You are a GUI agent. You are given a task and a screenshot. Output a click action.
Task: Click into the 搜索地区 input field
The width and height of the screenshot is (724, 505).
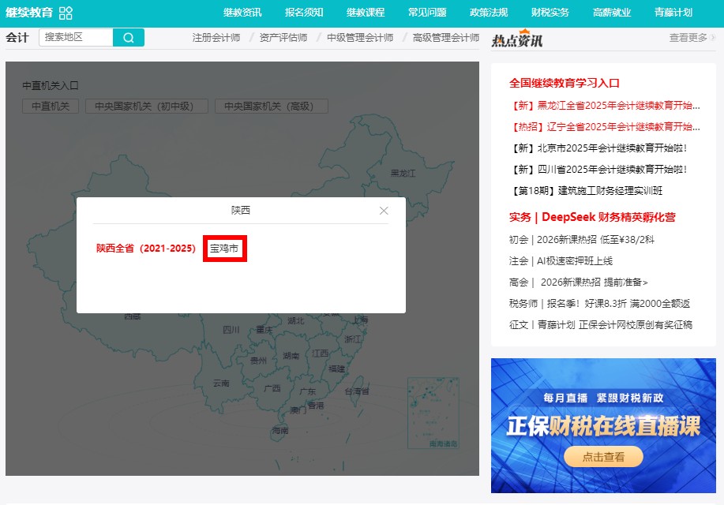76,38
